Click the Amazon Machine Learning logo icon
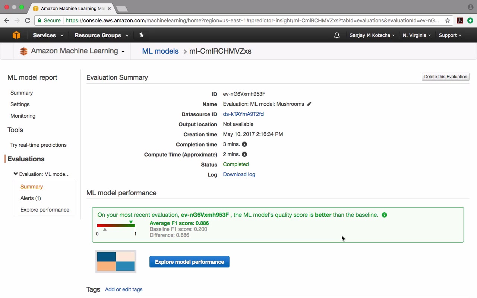Viewport: 477px width, 298px height. 24,51
